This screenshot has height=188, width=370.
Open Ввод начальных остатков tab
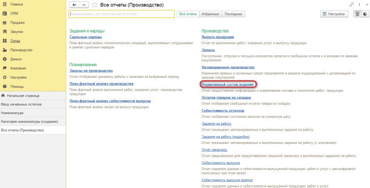pyautogui.click(x=33, y=104)
